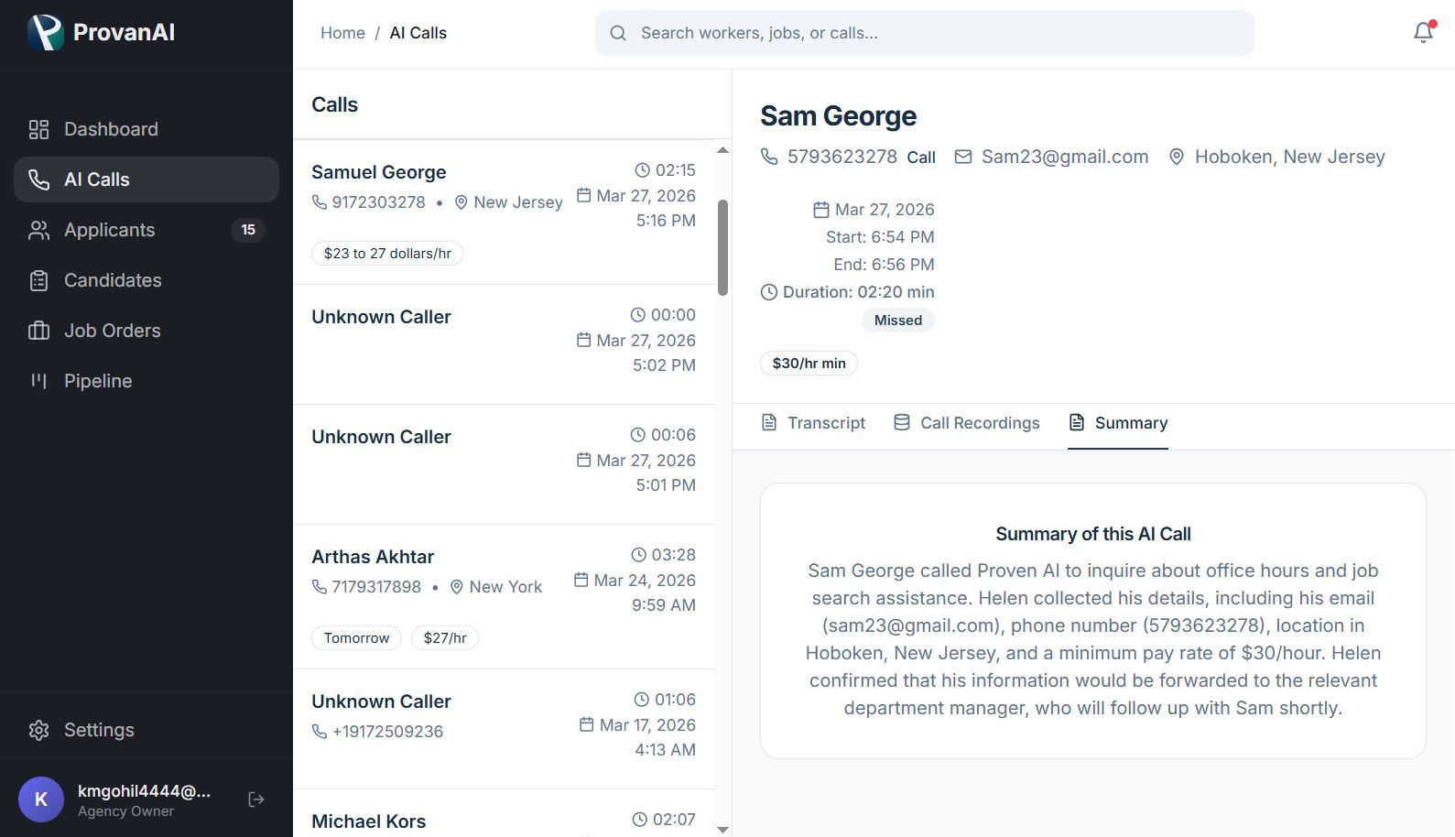Click the Call button next to phone number
The height and width of the screenshot is (837, 1455).
[x=921, y=158]
